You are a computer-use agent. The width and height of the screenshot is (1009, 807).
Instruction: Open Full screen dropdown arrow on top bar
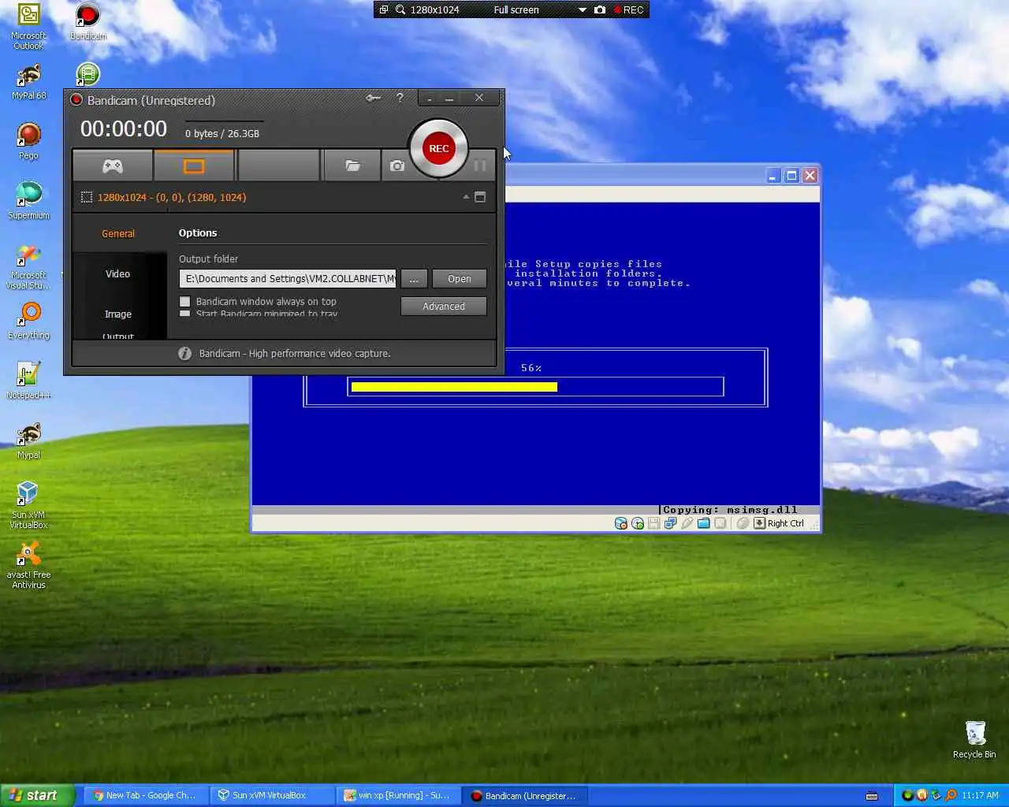583,10
